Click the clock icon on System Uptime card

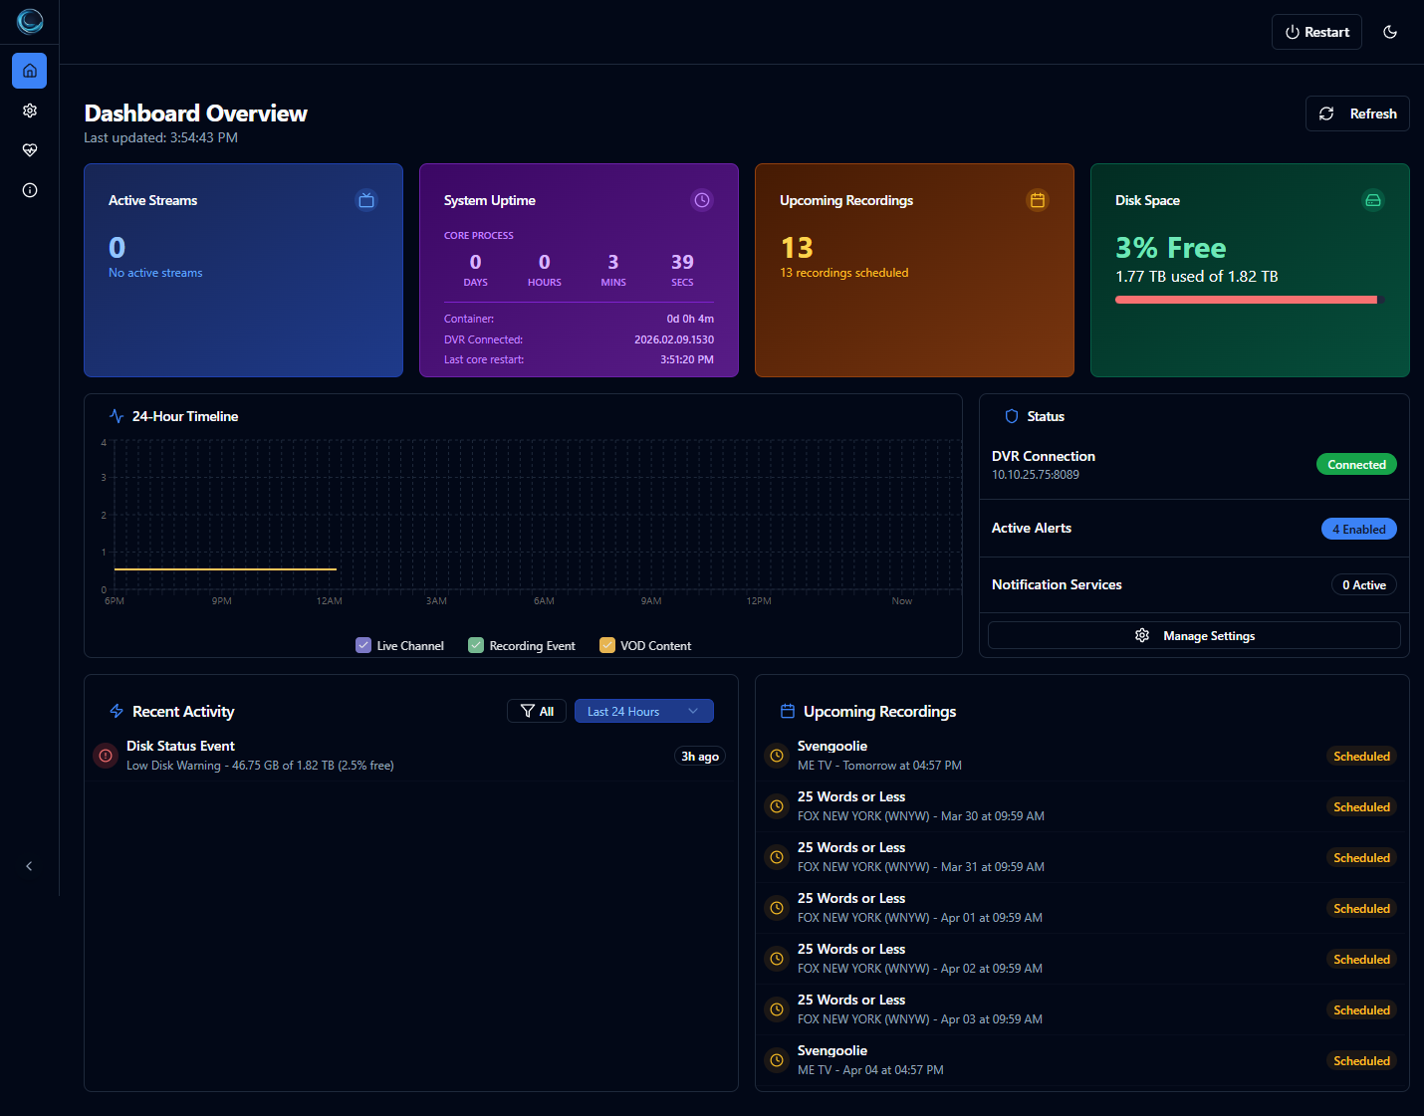pyautogui.click(x=702, y=200)
